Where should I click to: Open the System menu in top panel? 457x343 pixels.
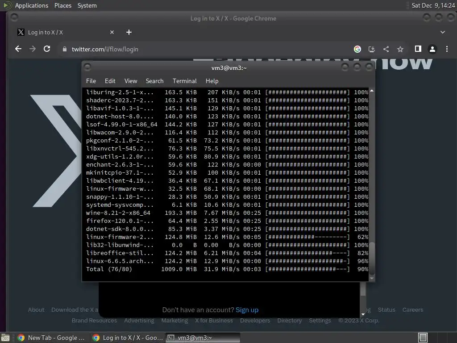[x=87, y=5]
